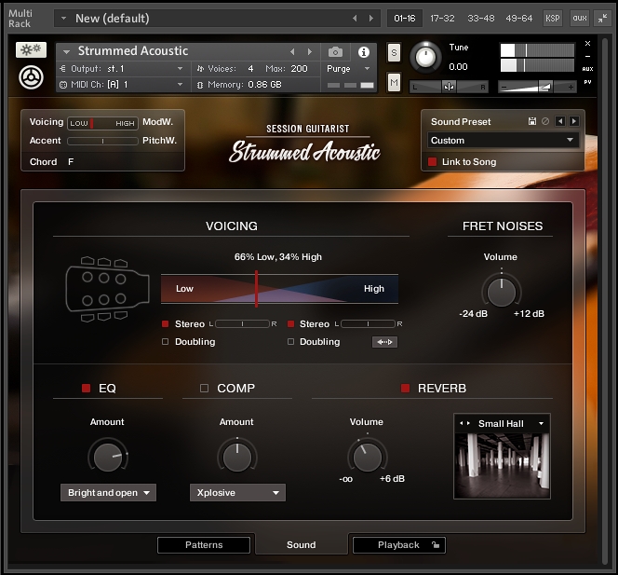Go to previous sound preset arrow
Viewport: 618px width, 575px height.
[x=560, y=121]
